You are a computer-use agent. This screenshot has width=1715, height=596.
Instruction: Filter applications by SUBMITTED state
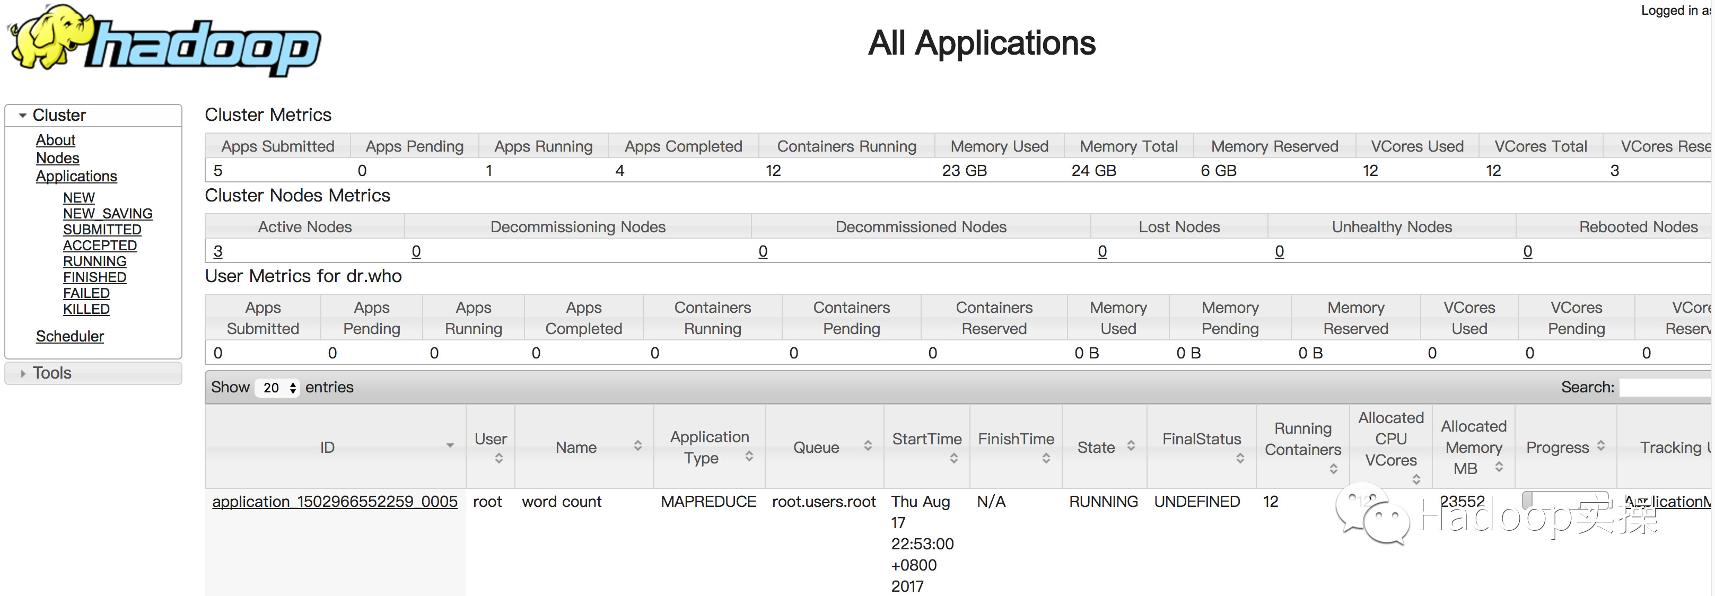coord(102,230)
